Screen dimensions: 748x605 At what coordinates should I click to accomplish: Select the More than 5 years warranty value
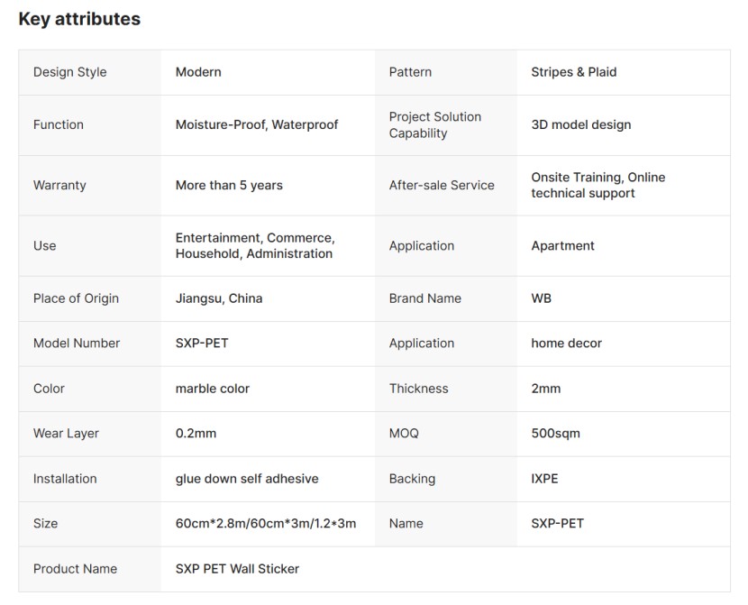229,186
